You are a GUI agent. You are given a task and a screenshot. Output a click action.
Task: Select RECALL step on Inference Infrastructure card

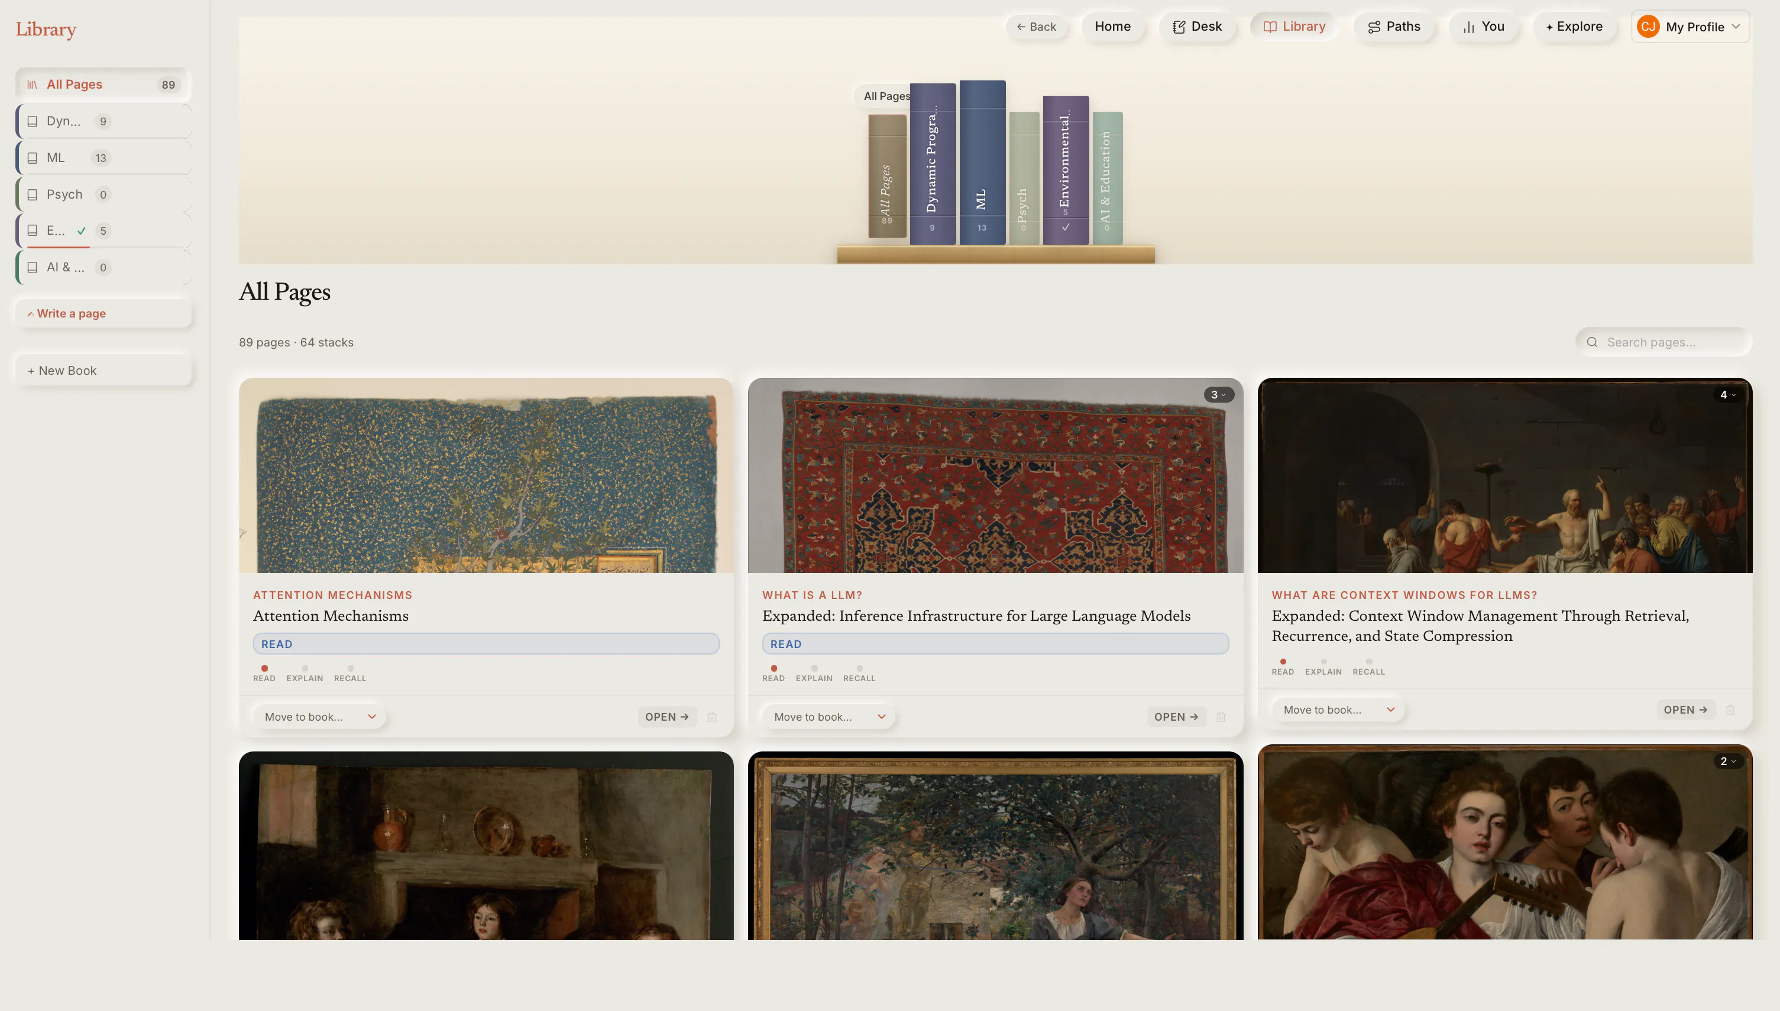click(x=859, y=673)
